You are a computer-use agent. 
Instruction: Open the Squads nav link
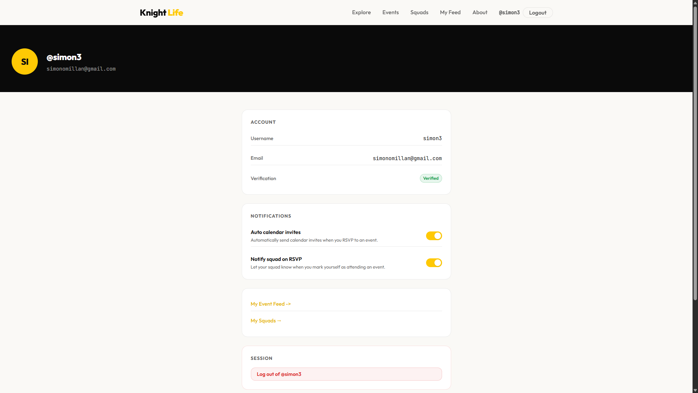tap(419, 12)
